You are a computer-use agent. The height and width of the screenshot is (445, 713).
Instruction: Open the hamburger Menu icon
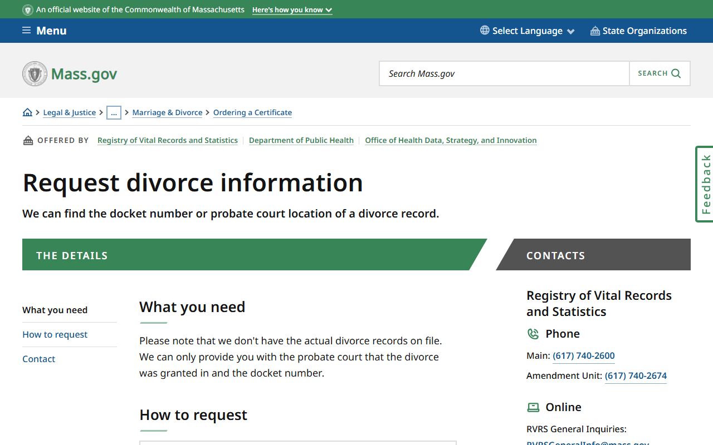point(26,31)
